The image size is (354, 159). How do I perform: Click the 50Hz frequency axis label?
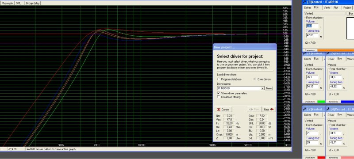point(96,145)
